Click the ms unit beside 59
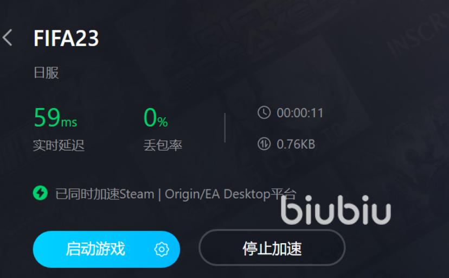The width and height of the screenshot is (449, 278). [x=69, y=122]
